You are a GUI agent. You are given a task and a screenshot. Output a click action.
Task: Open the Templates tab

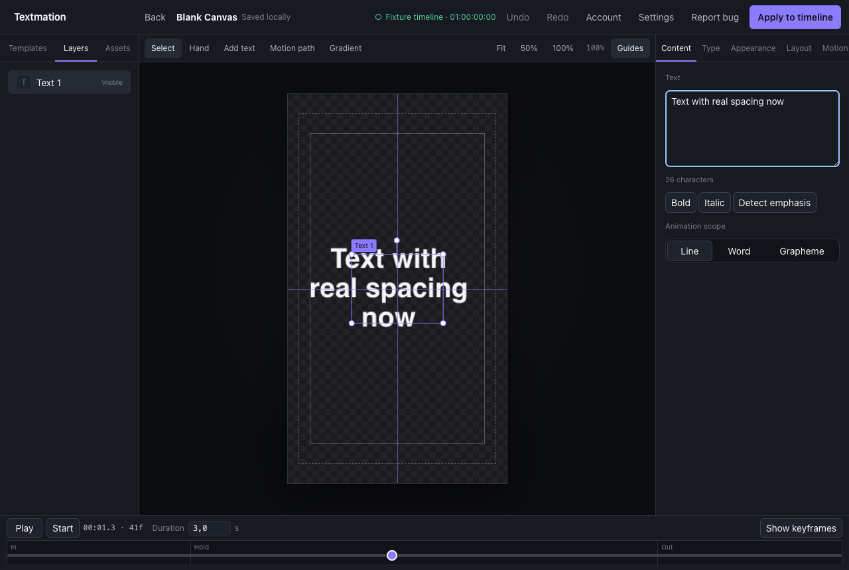28,48
